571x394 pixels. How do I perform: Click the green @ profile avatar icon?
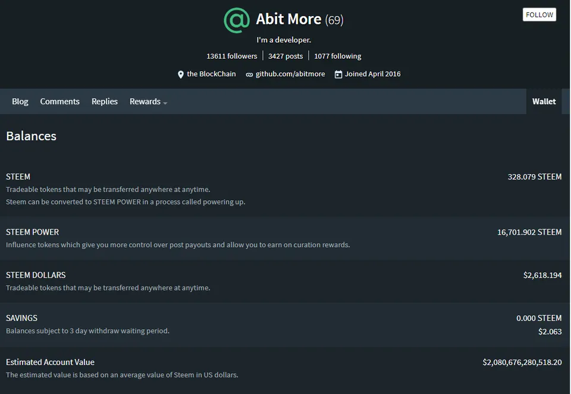[237, 20]
